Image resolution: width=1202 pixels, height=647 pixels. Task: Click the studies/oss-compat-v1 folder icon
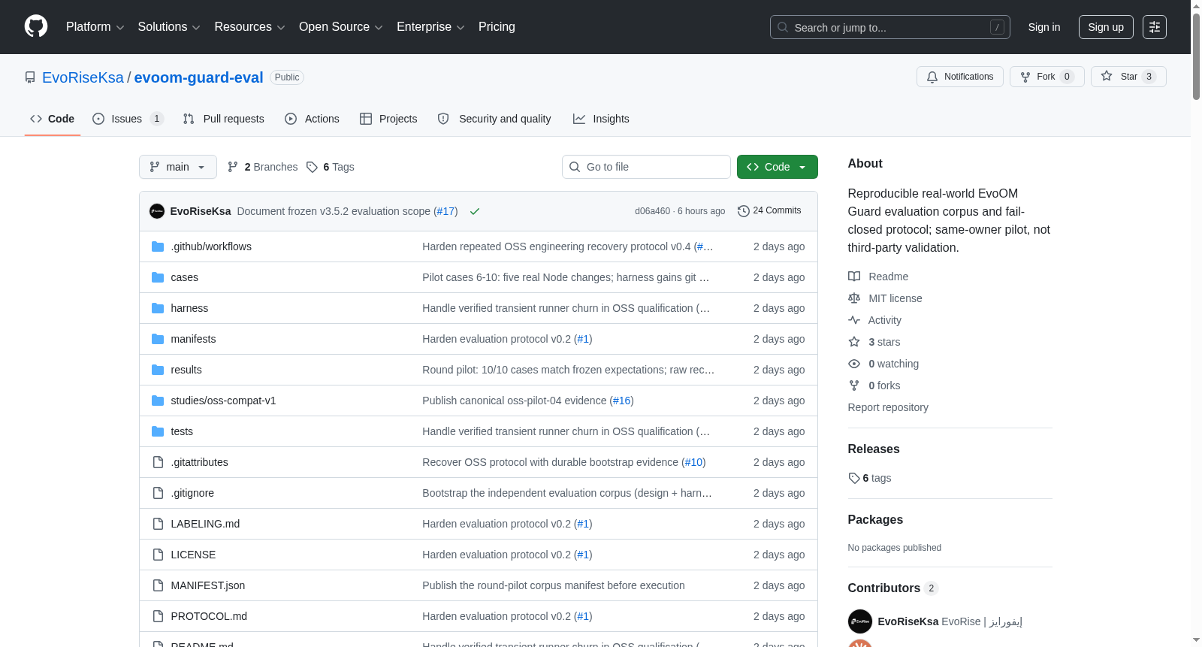[x=158, y=401]
